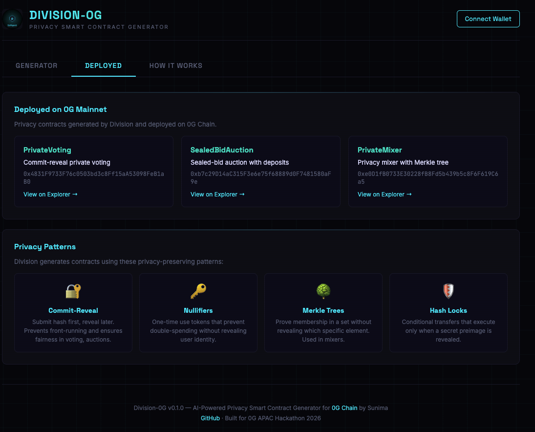This screenshot has width=535, height=432.
Task: Select the Deployed tab
Action: (103, 65)
